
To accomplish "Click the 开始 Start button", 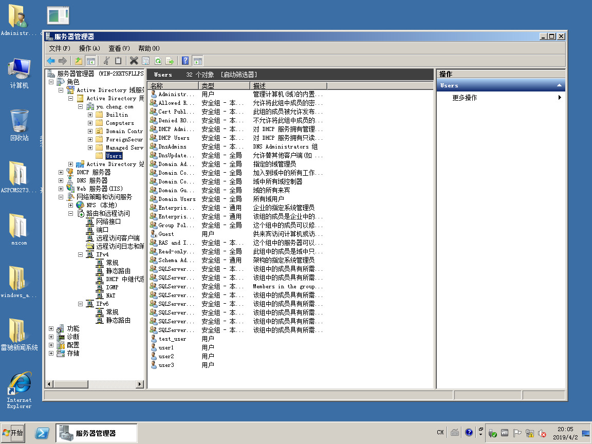I will [x=13, y=433].
